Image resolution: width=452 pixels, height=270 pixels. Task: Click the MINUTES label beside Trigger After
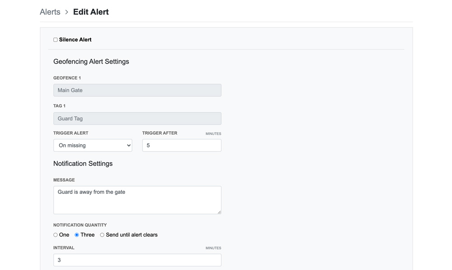point(213,133)
